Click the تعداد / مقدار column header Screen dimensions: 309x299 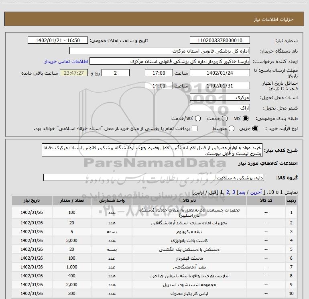click(x=72, y=200)
